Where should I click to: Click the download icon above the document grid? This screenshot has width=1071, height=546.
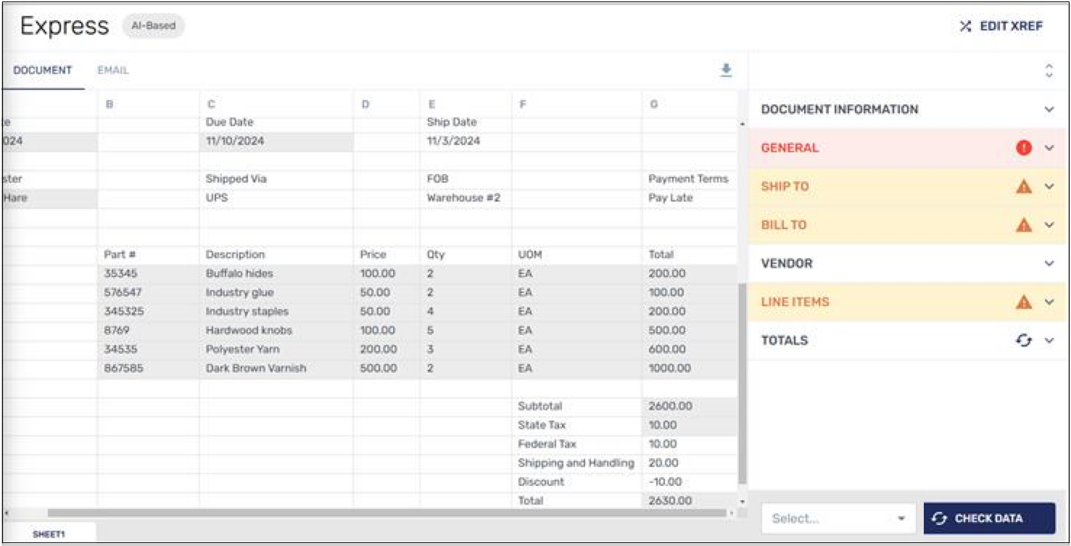pos(725,70)
